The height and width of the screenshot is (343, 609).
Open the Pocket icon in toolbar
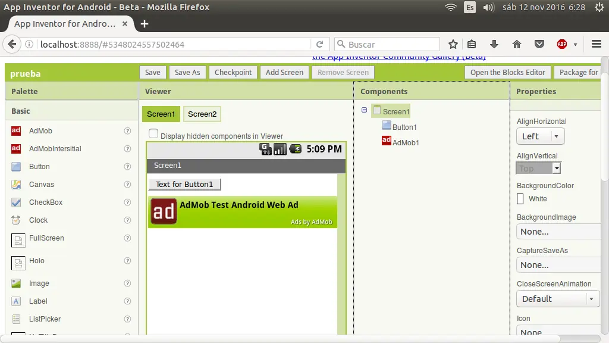click(x=539, y=44)
